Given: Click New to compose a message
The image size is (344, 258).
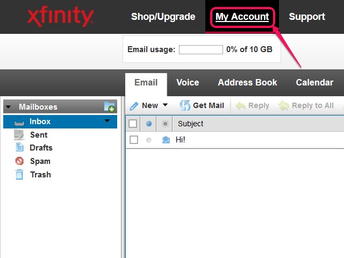Looking at the screenshot, I should pos(150,105).
